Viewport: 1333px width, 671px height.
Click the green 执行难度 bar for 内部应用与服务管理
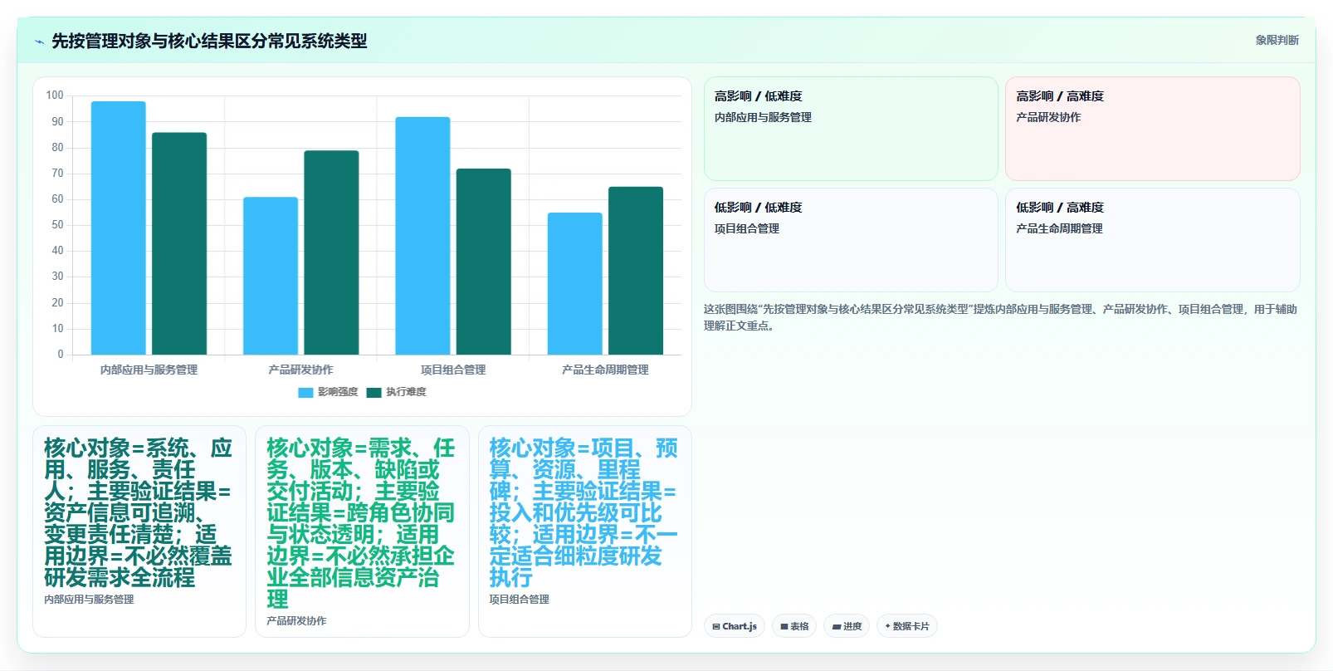click(179, 243)
